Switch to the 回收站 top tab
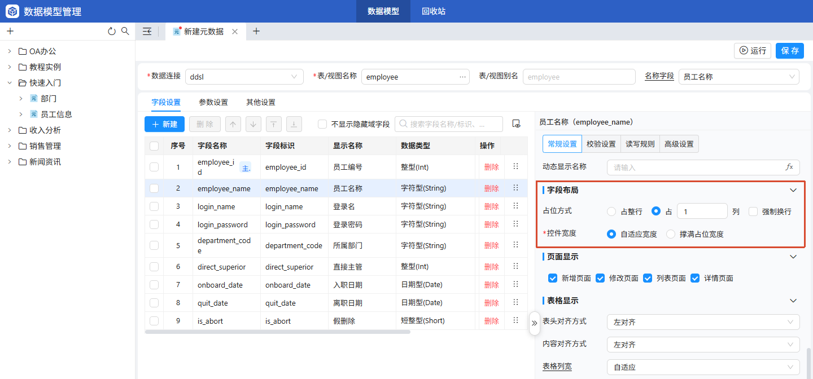 point(434,11)
